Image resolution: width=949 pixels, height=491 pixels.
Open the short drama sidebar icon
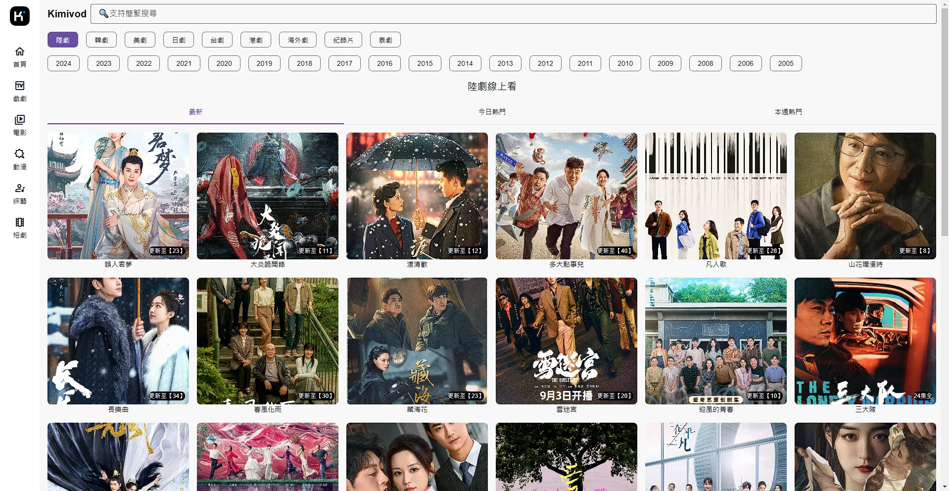tap(20, 223)
